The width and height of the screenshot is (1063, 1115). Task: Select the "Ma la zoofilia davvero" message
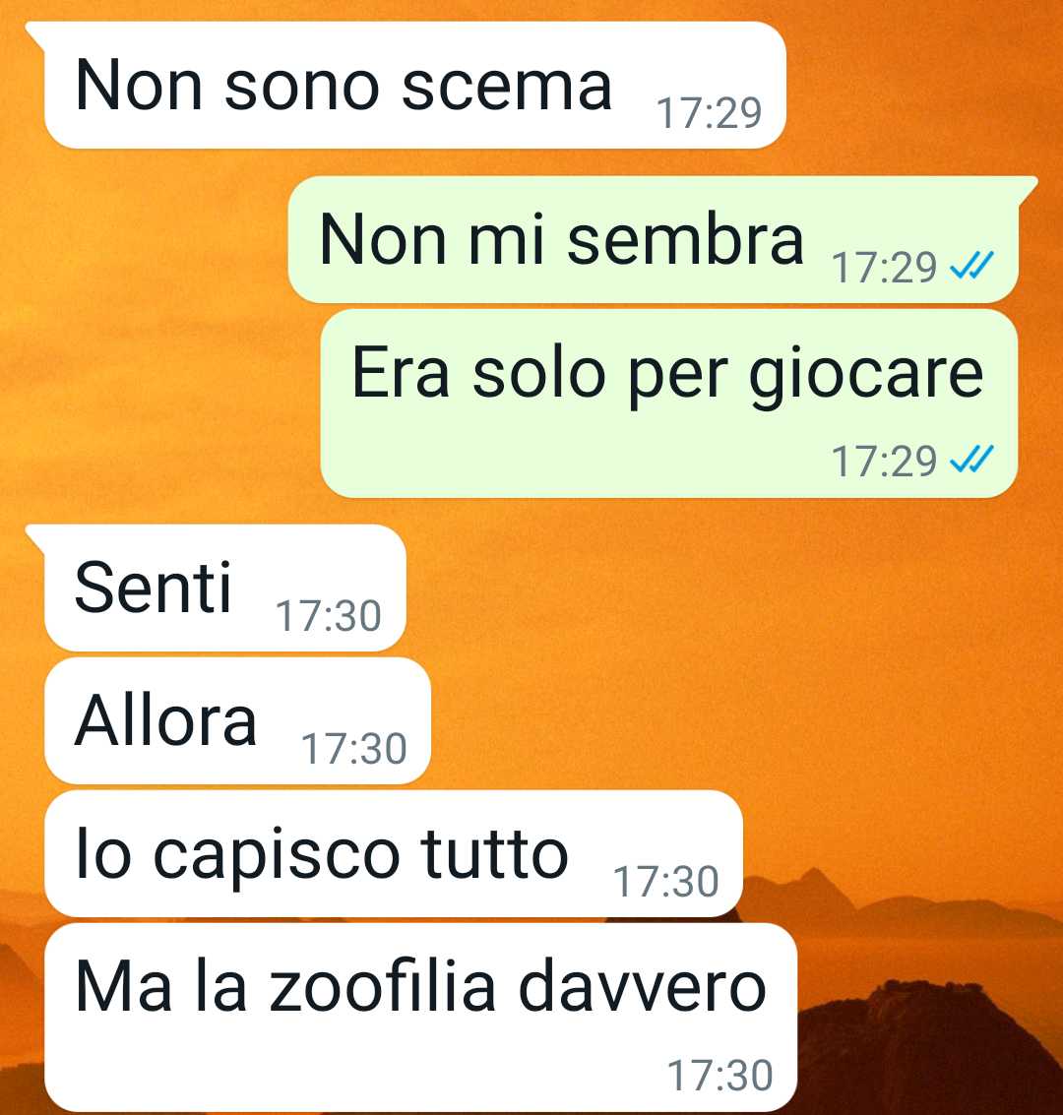coord(420,1017)
